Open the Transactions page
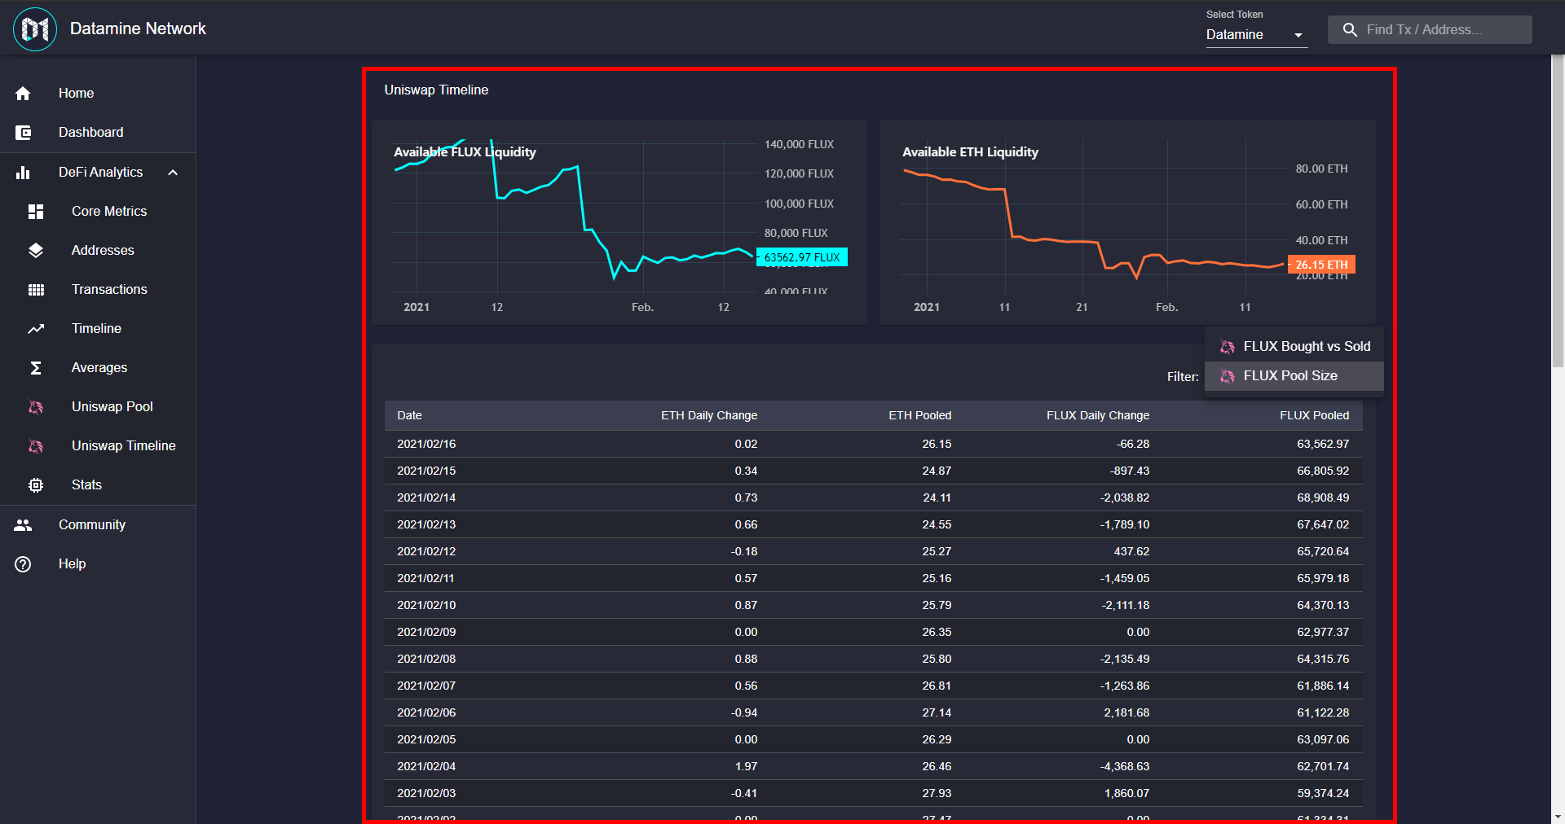The height and width of the screenshot is (824, 1565). (98, 290)
